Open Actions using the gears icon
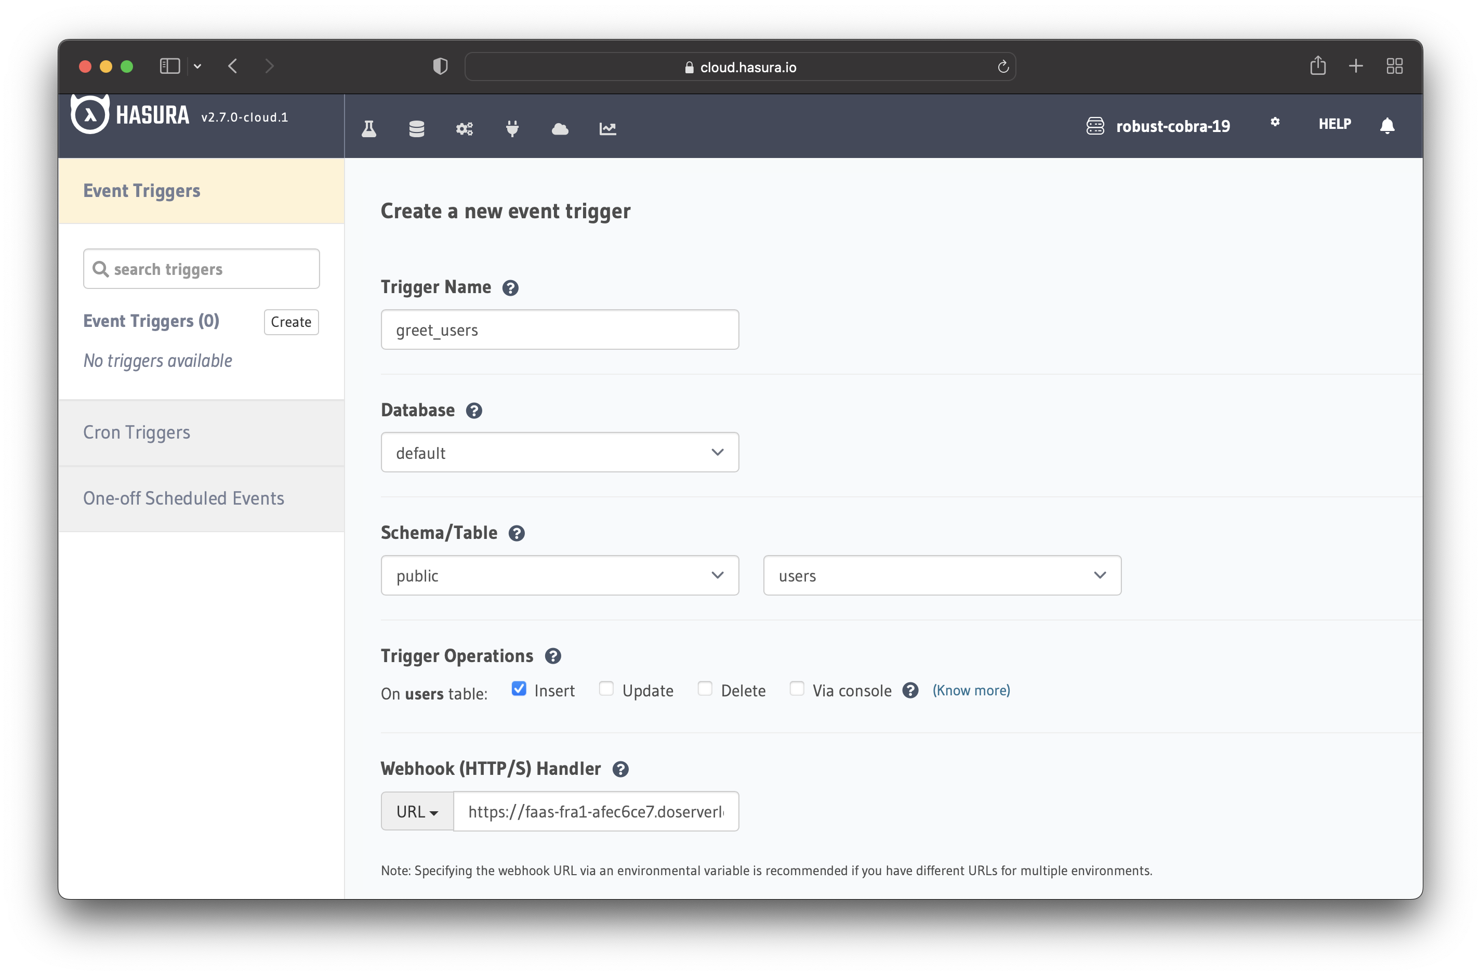Screen dimensions: 1481x976 click(x=464, y=128)
